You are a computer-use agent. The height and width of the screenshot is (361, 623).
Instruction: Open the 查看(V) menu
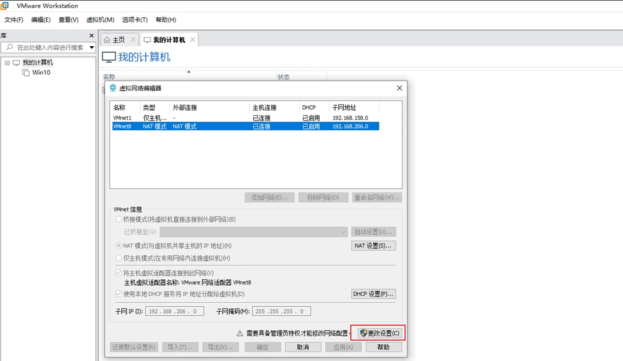[69, 19]
